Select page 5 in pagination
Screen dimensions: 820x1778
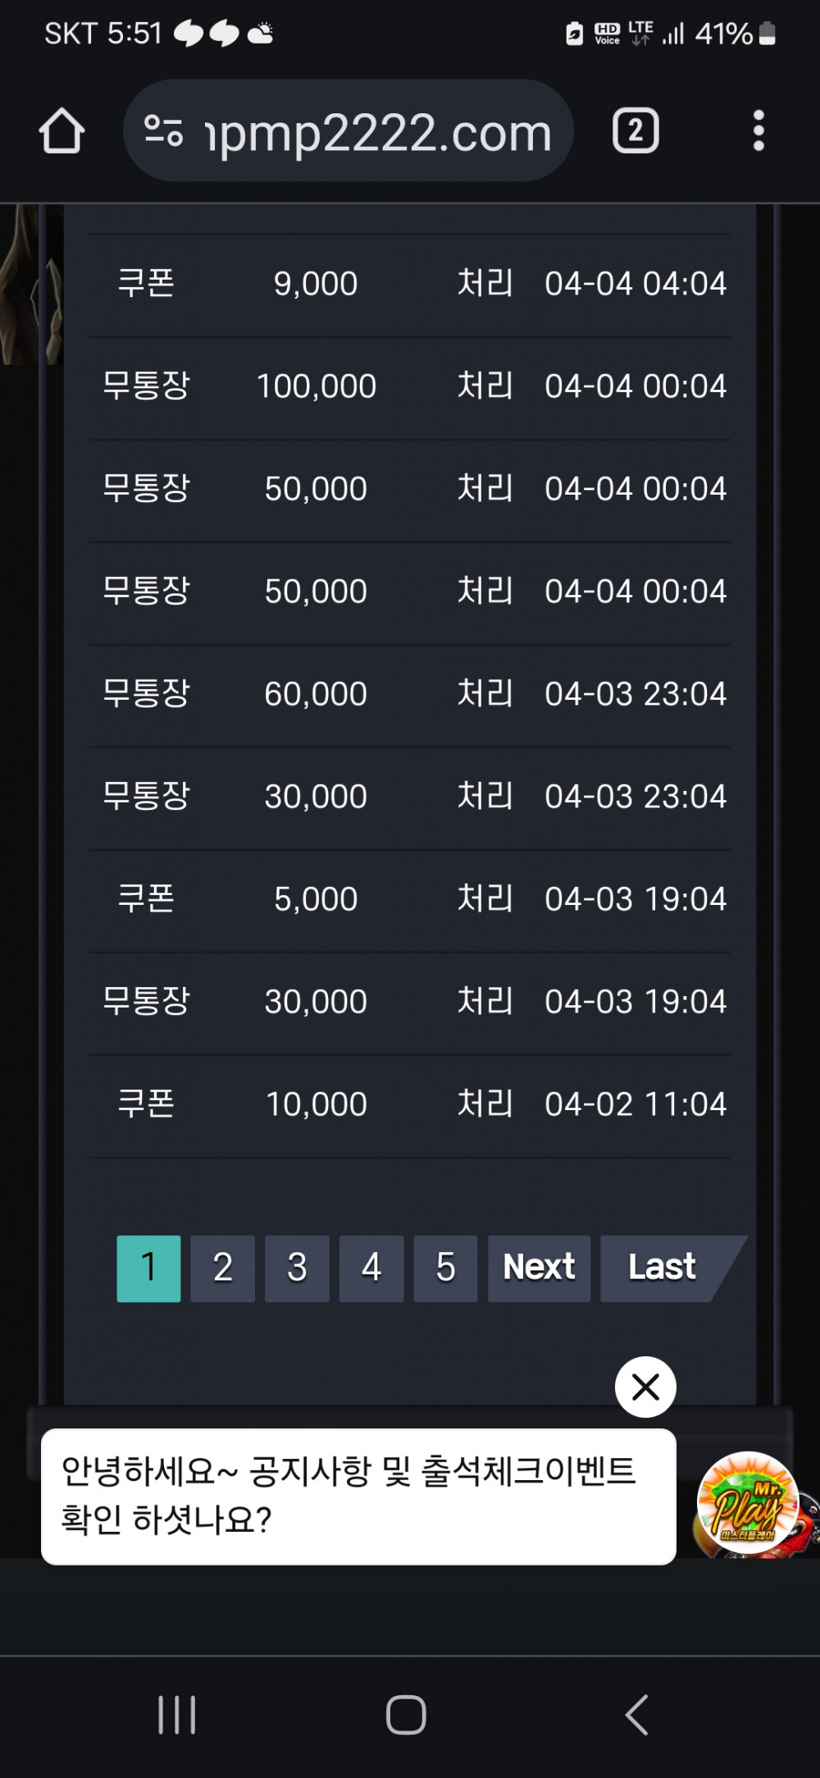tap(445, 1268)
